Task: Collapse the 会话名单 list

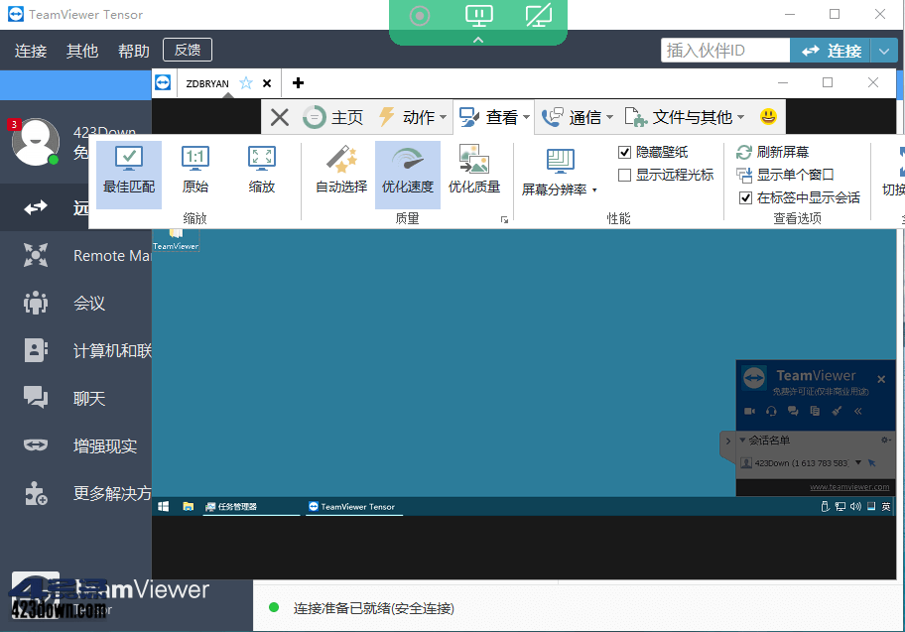Action: tap(742, 438)
